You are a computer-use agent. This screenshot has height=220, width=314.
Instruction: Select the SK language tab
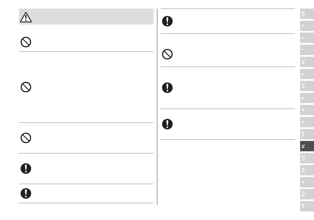click(x=307, y=170)
